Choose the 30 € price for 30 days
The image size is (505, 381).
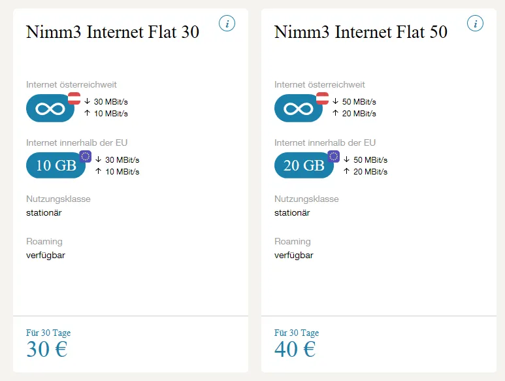pos(47,349)
